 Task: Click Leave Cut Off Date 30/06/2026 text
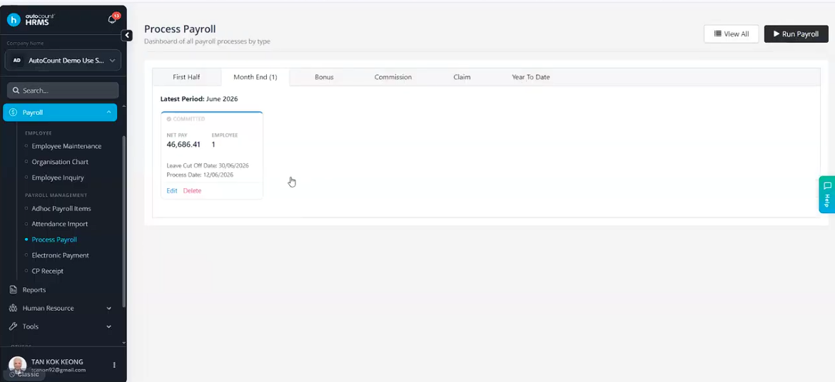point(208,165)
